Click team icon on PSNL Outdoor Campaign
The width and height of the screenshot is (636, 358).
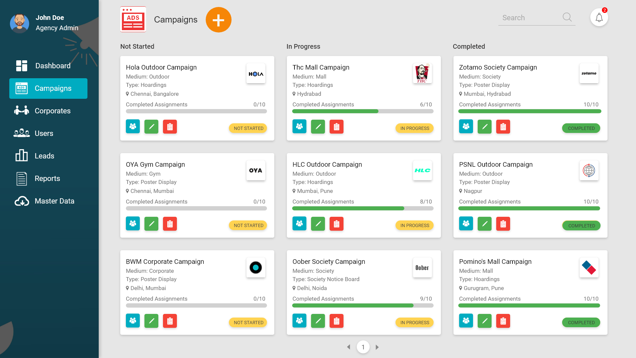coord(466,224)
